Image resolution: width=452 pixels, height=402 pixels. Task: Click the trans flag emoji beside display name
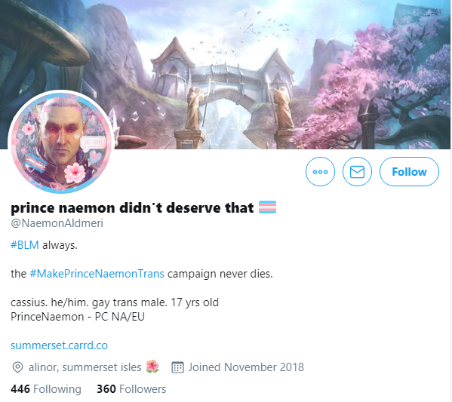pos(268,207)
